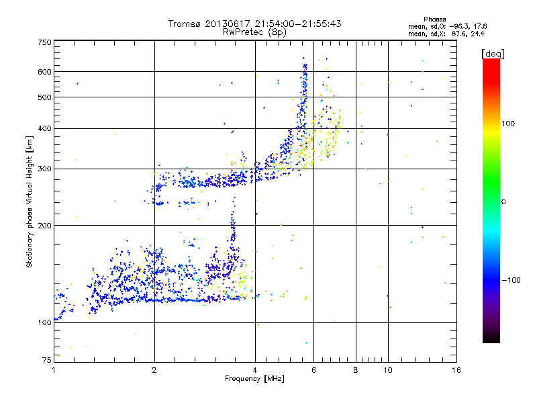Click the 'Stationary phase Virtual Height [km]' axis label
537x403 pixels.
point(29,201)
